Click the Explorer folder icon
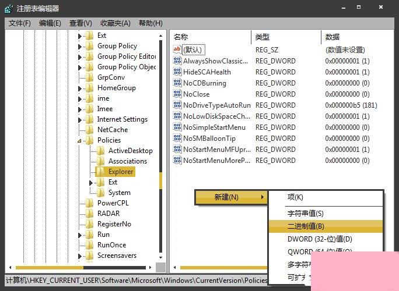 [x=100, y=172]
